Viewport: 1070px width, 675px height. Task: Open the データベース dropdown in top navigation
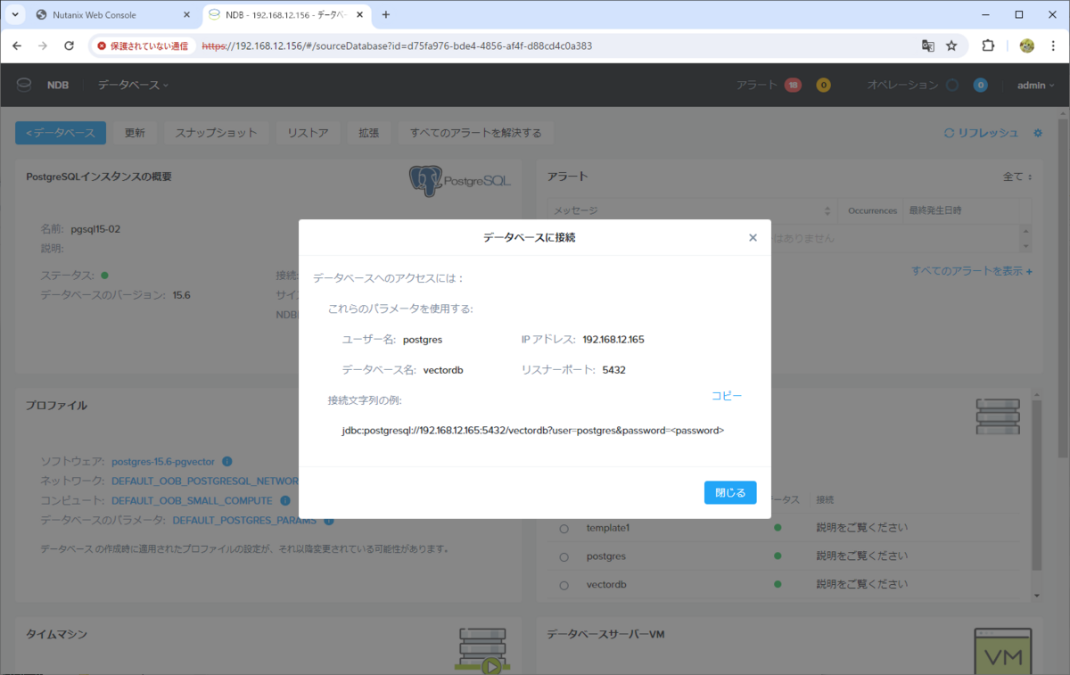click(133, 85)
